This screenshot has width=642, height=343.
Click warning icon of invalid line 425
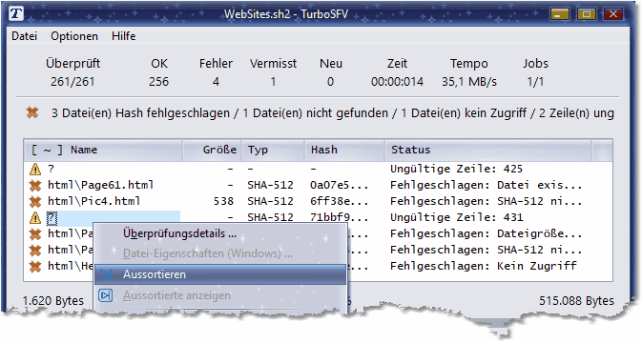[35, 169]
